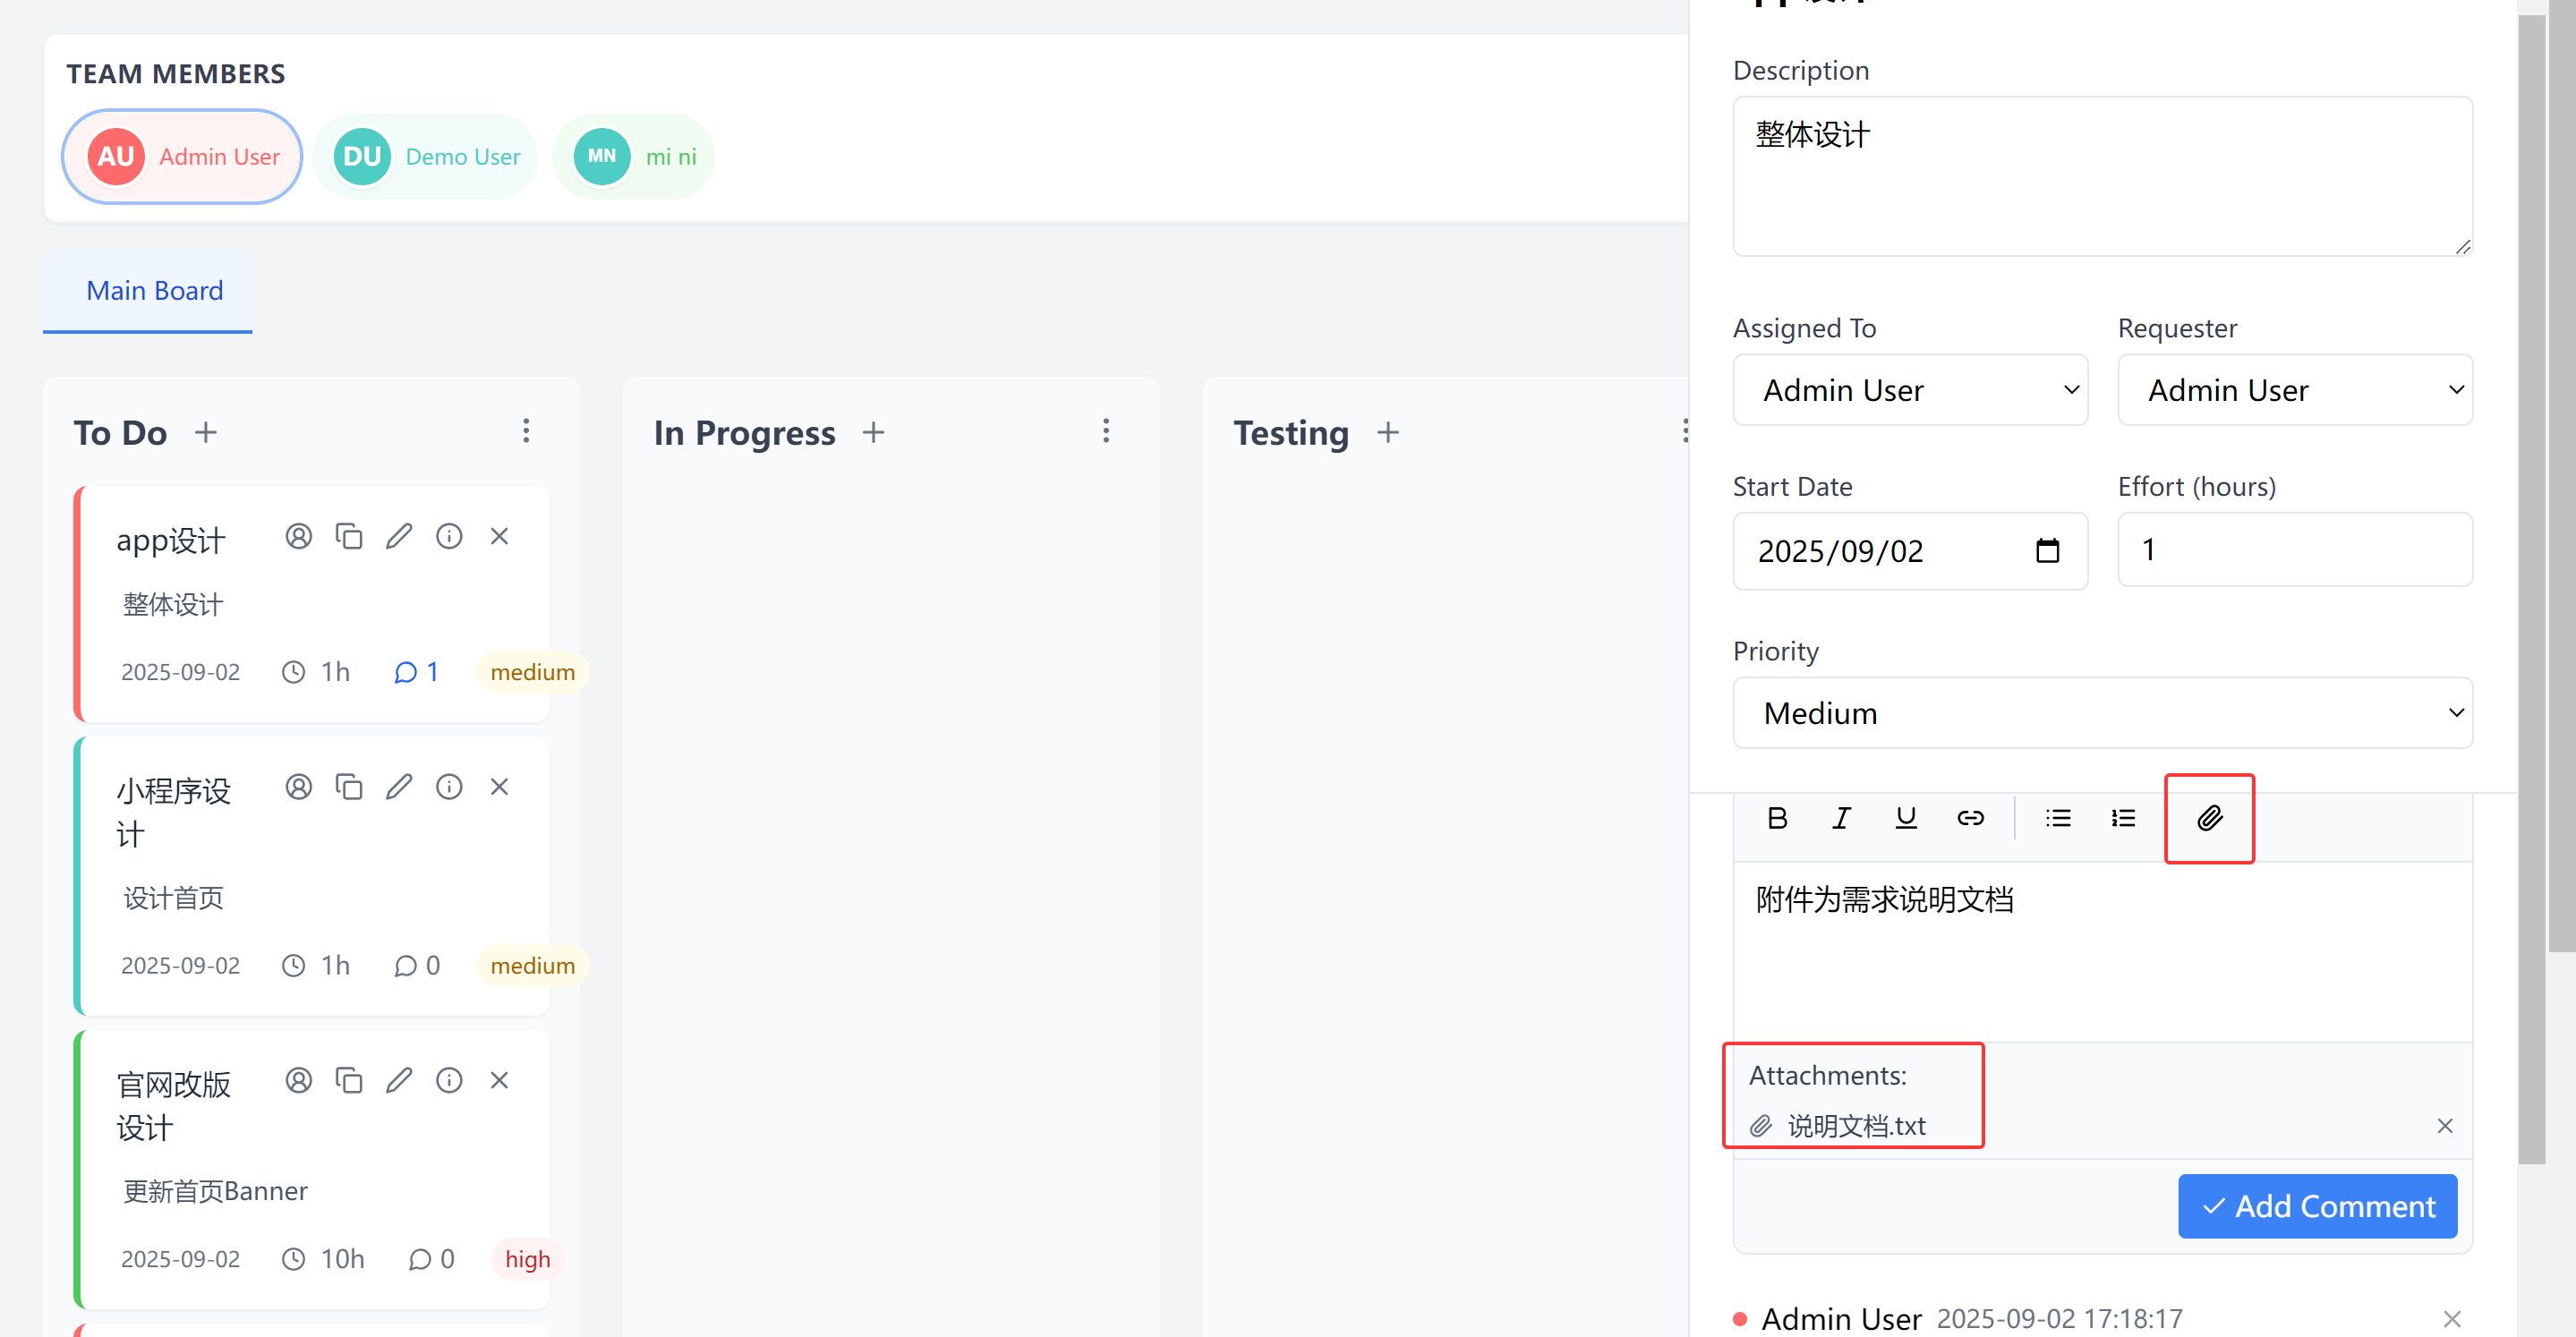Click the attachment paperclip icon in comment toolbar
2576x1337 pixels.
click(2209, 818)
